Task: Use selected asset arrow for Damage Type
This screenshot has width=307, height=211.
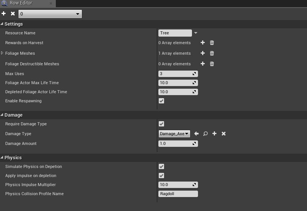Action: click(x=196, y=134)
